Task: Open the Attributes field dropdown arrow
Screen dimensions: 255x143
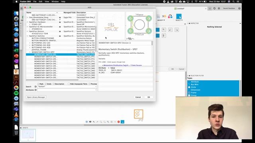Action: (x=96, y=90)
